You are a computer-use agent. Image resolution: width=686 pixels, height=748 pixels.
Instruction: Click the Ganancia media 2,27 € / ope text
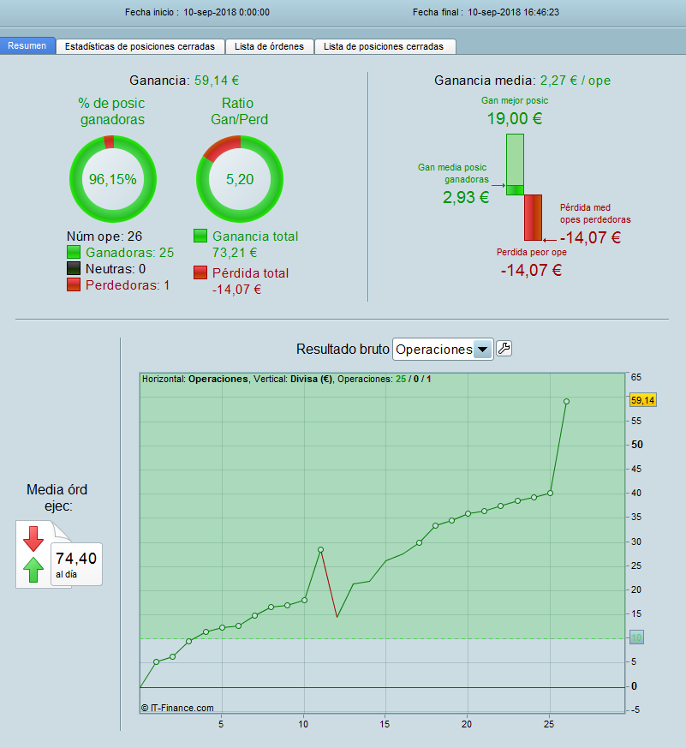(522, 81)
